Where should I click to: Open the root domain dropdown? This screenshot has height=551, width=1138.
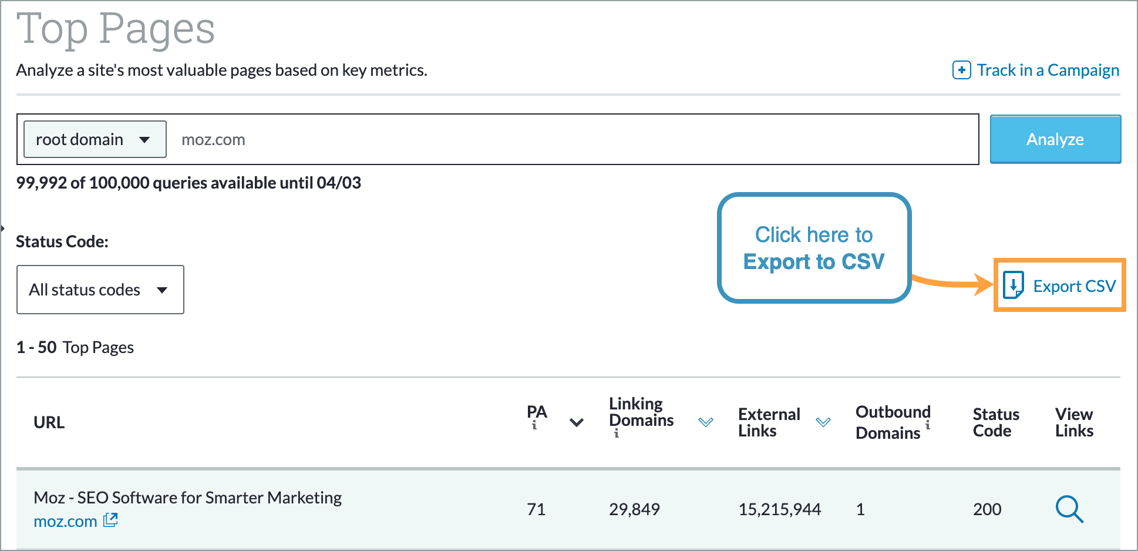click(x=94, y=139)
